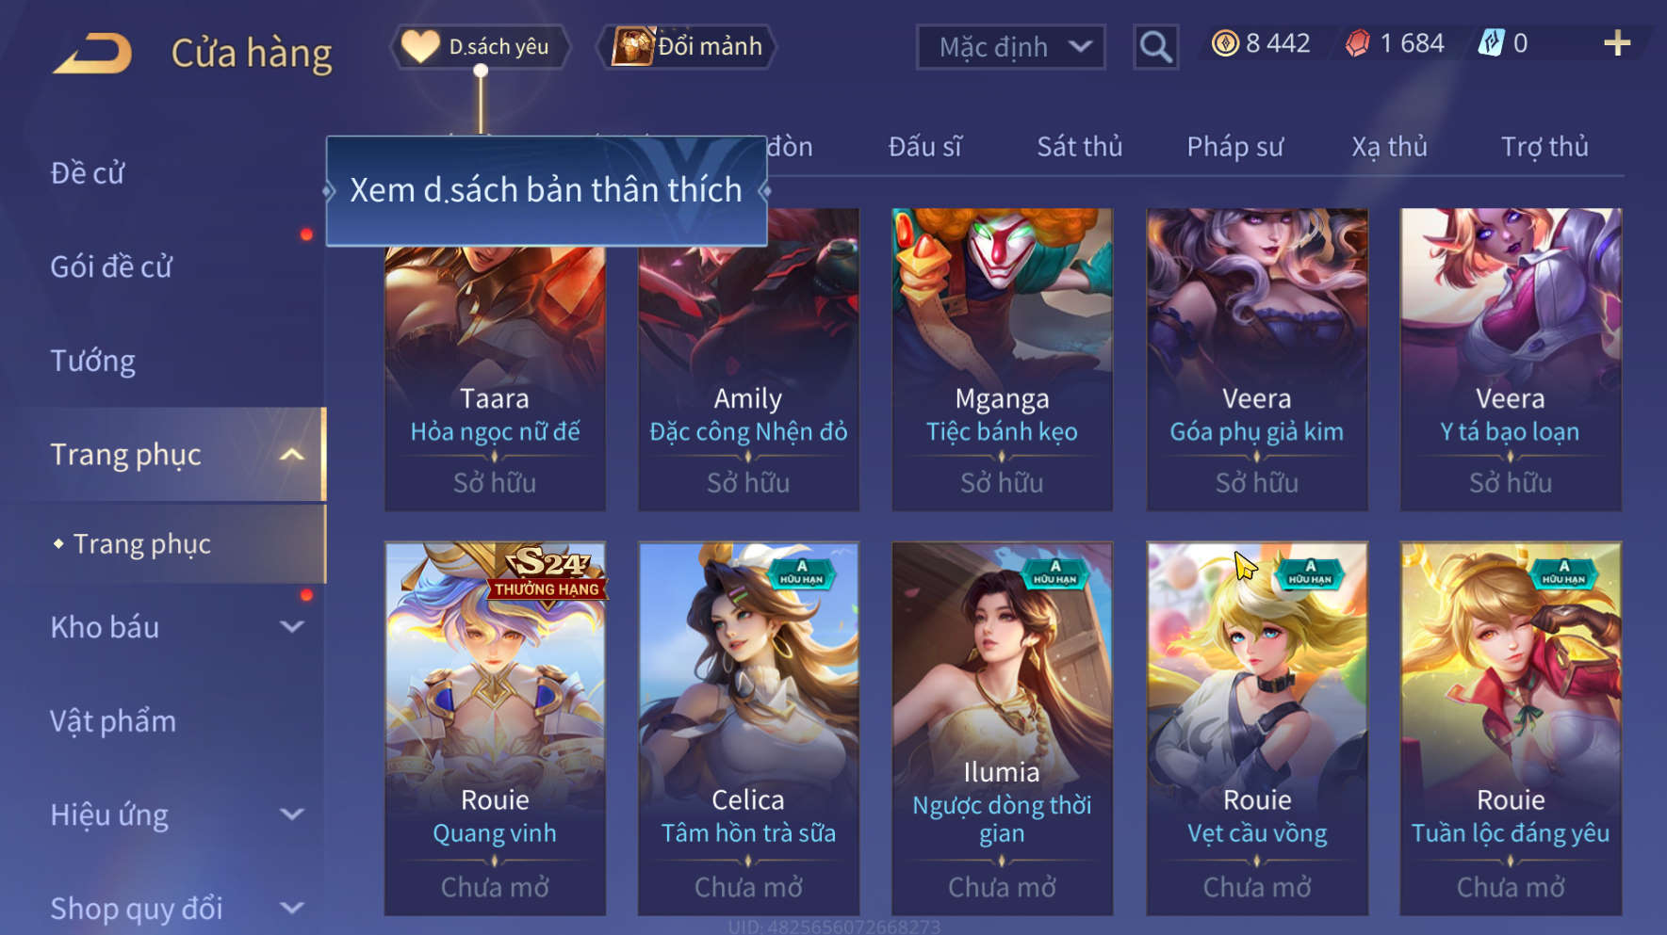Switch to the Pháp sư tab
Screen dimensions: 1667x935
pyautogui.click(x=1234, y=147)
